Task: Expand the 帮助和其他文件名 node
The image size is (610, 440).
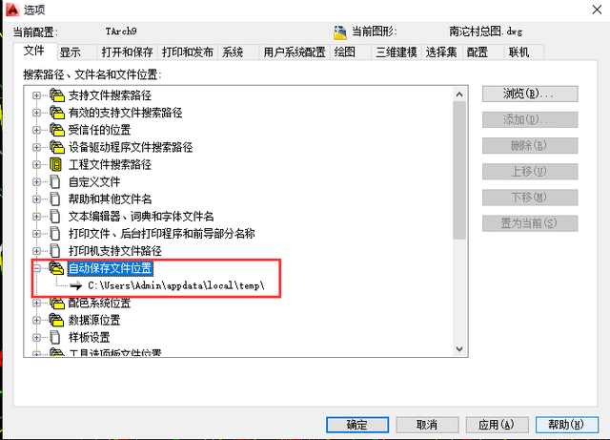Action: click(x=36, y=199)
